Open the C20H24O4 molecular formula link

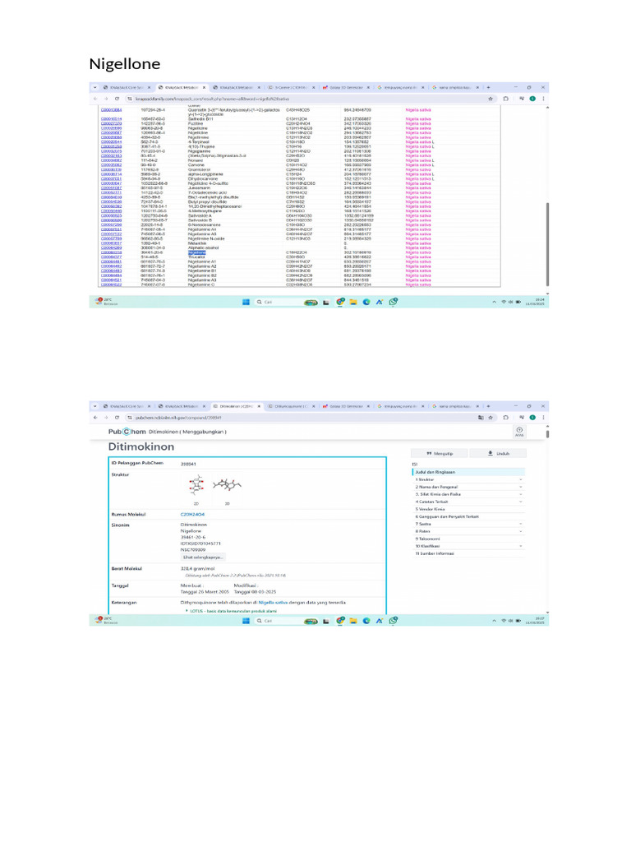tap(192, 515)
